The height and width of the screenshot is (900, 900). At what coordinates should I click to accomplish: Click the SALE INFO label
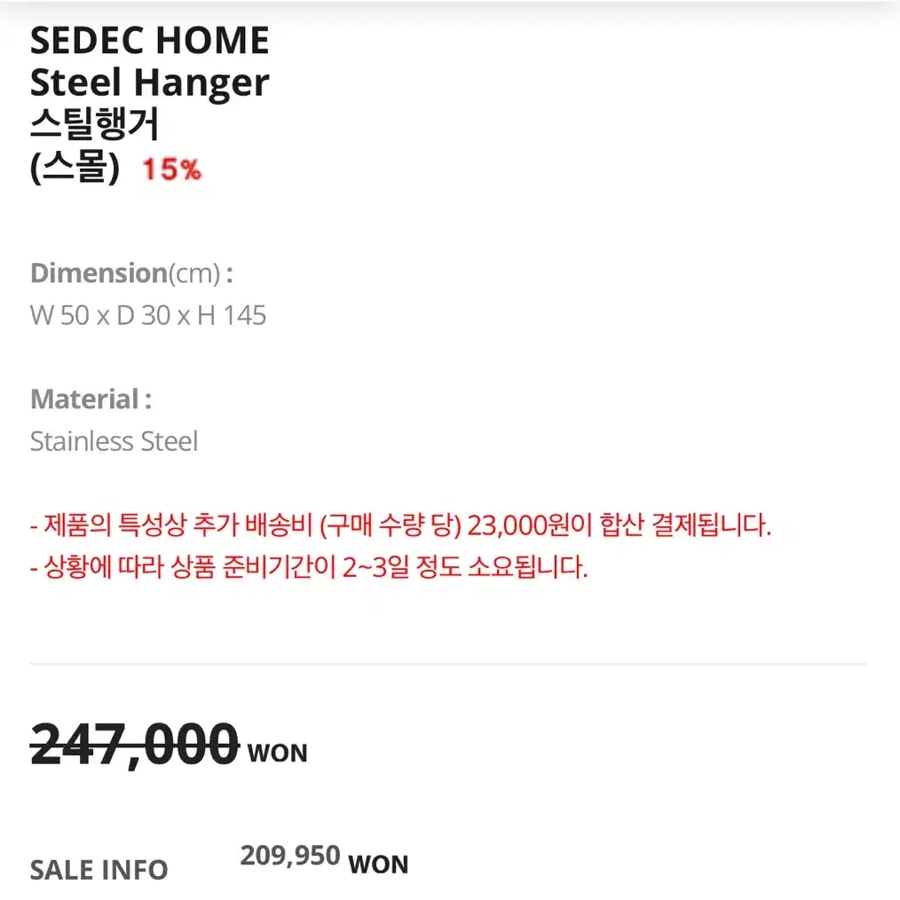99,870
